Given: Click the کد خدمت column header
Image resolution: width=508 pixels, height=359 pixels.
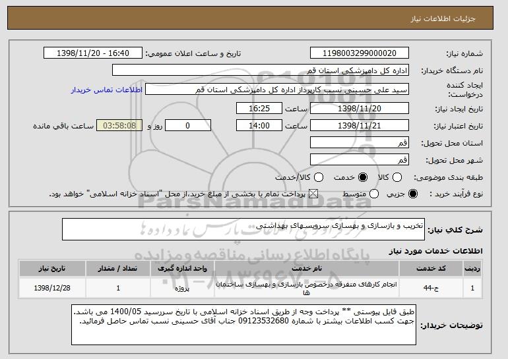Looking at the screenshot, I should click(x=431, y=269).
